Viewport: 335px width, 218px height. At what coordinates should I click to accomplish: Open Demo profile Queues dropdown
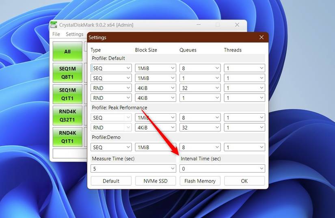[200, 147]
